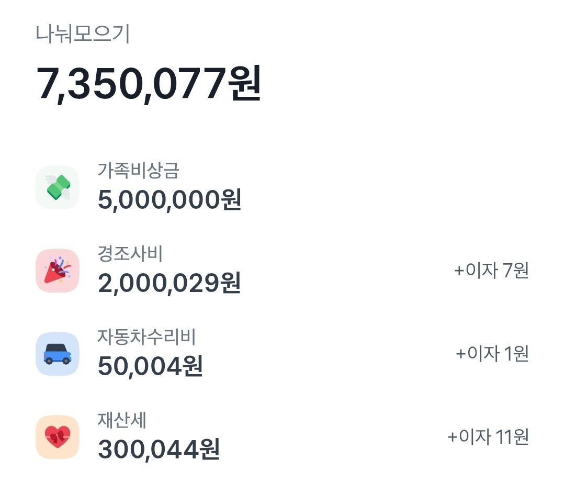This screenshot has width=565, height=494.
Task: Tap the heart gift box icon
Action: tap(58, 437)
